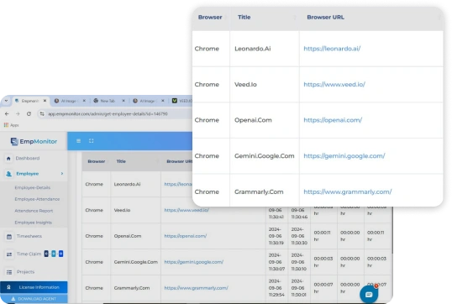This screenshot has width=452, height=304.
Task: Open Timesheets in the sidebar
Action: (29, 236)
